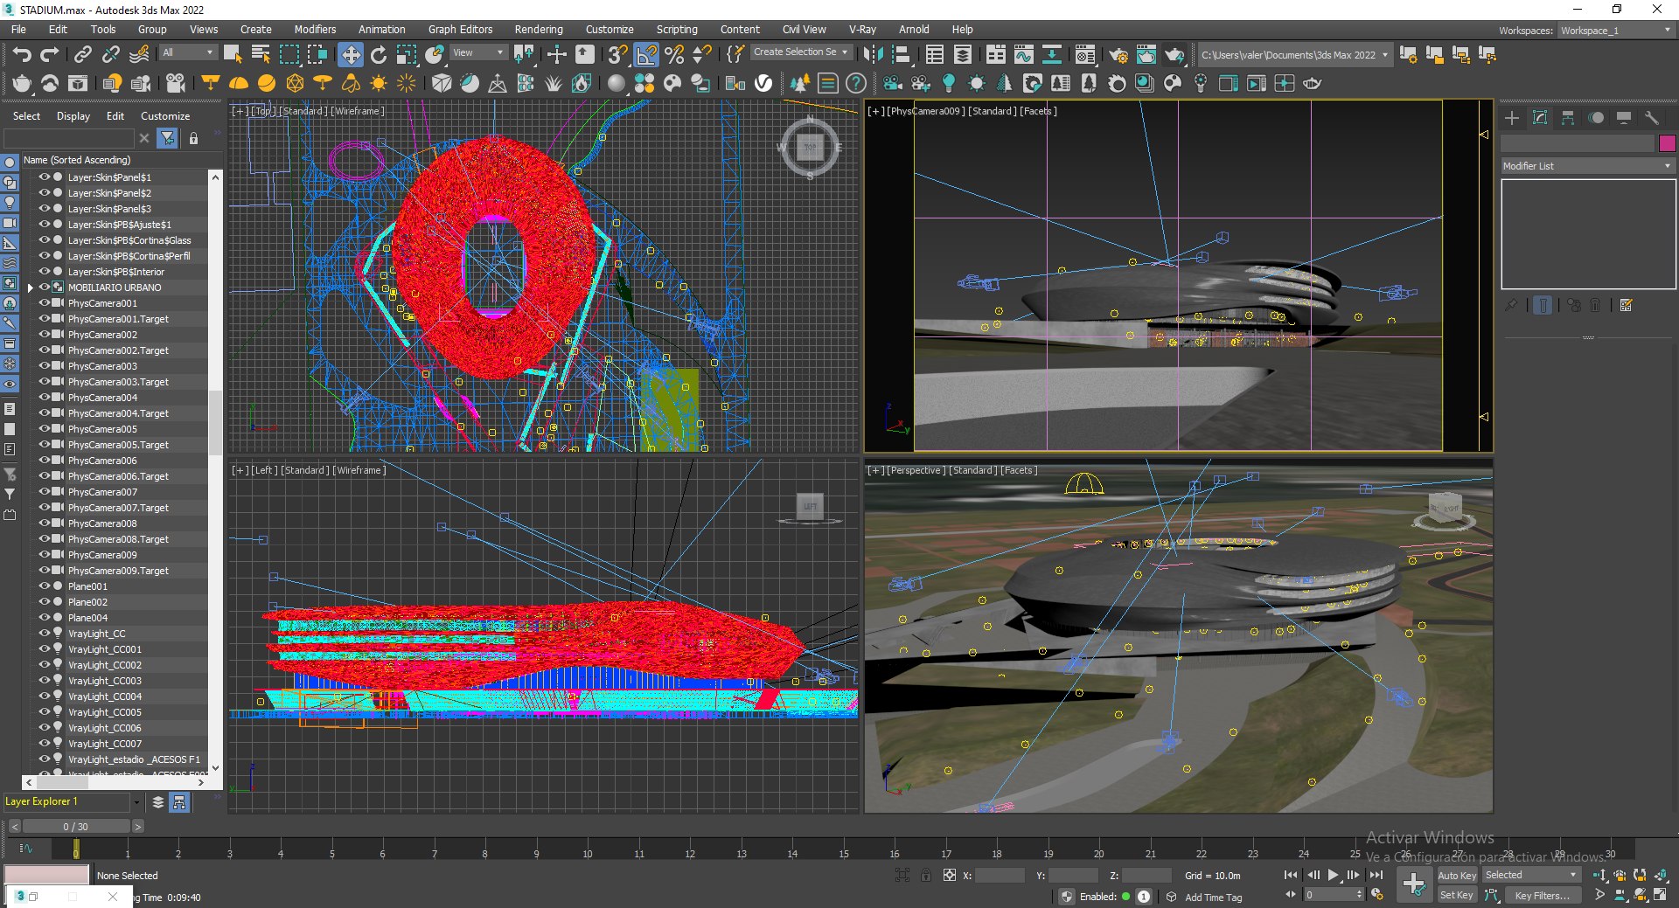The width and height of the screenshot is (1679, 908).
Task: Click Customize in the scene explorer
Action: 165,116
